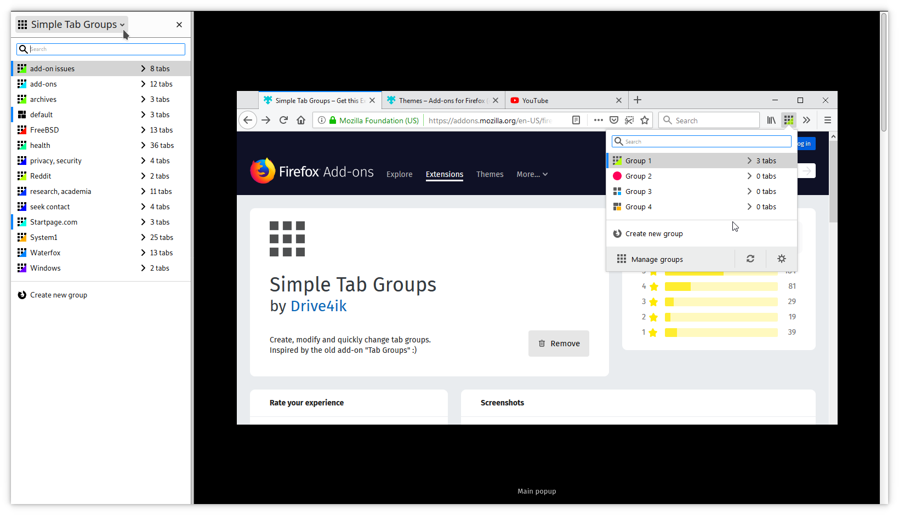Click the red Group 2 icon
The height and width of the screenshot is (515, 899).
pyautogui.click(x=617, y=176)
